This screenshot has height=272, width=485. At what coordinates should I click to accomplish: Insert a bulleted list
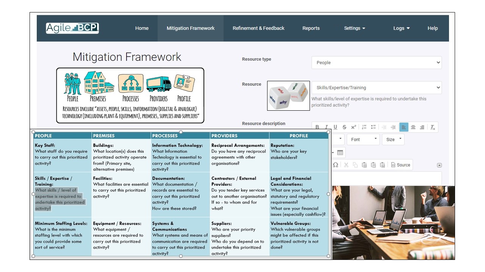click(x=373, y=127)
